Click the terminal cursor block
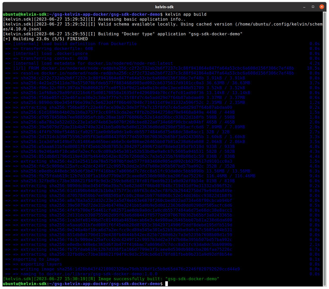This screenshot has height=289, width=329. click(x=166, y=284)
